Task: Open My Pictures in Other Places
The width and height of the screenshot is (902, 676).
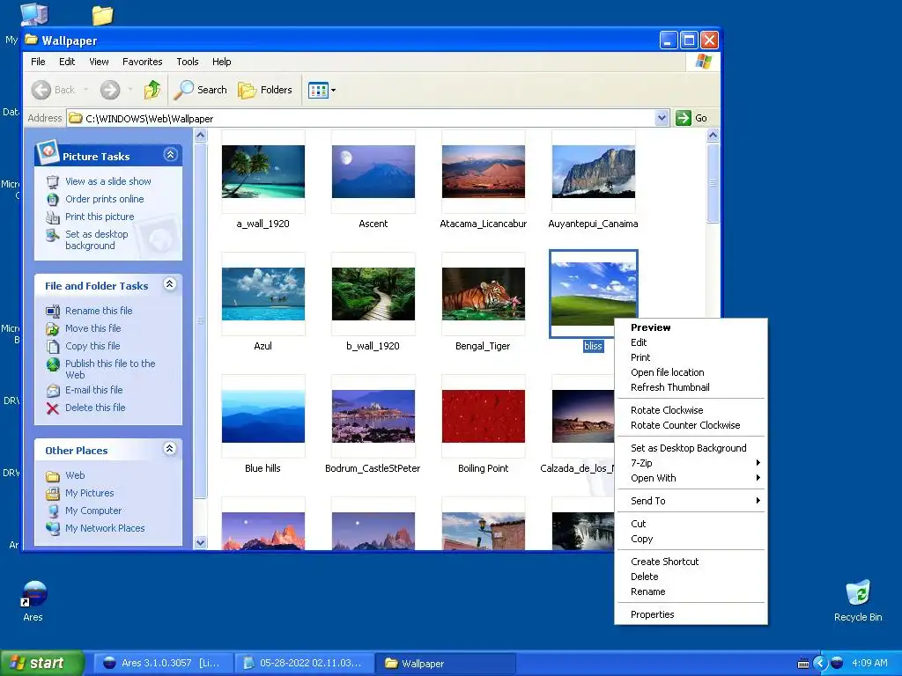Action: [89, 493]
